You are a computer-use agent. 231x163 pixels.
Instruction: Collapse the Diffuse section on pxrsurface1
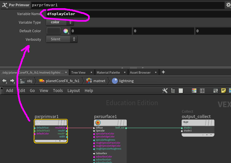coord(94,128)
